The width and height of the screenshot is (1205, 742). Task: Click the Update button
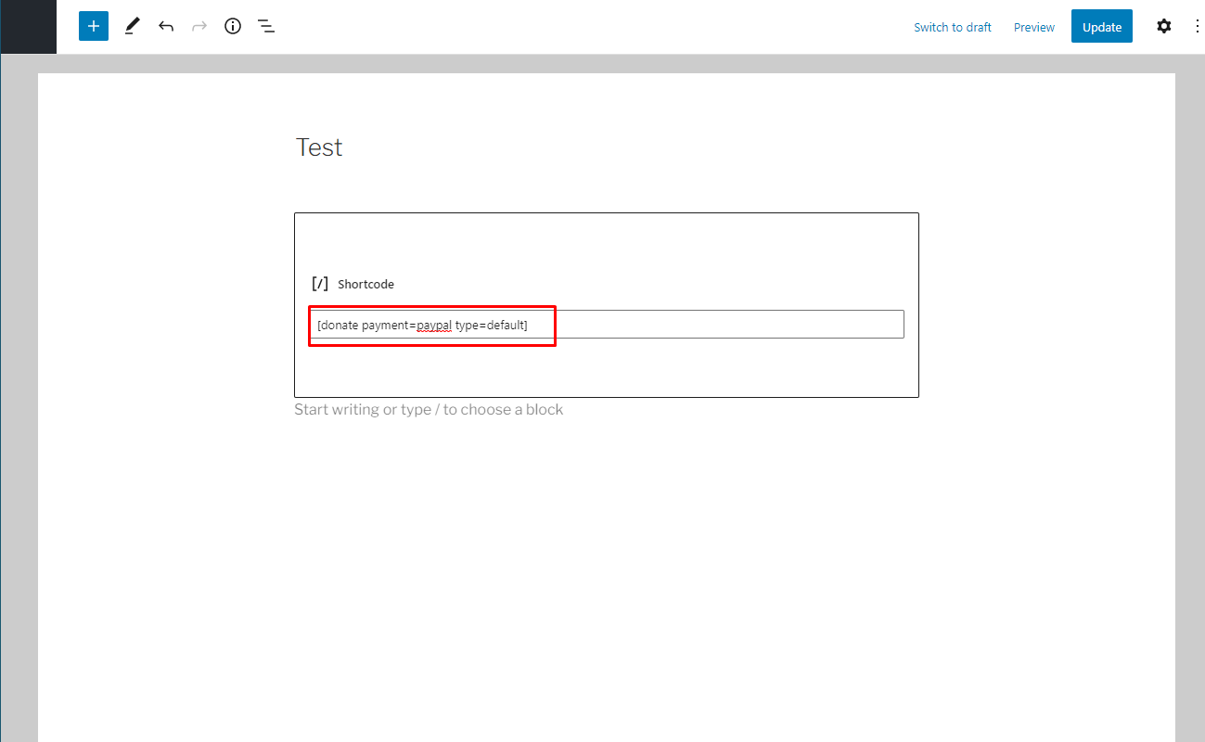(1102, 26)
